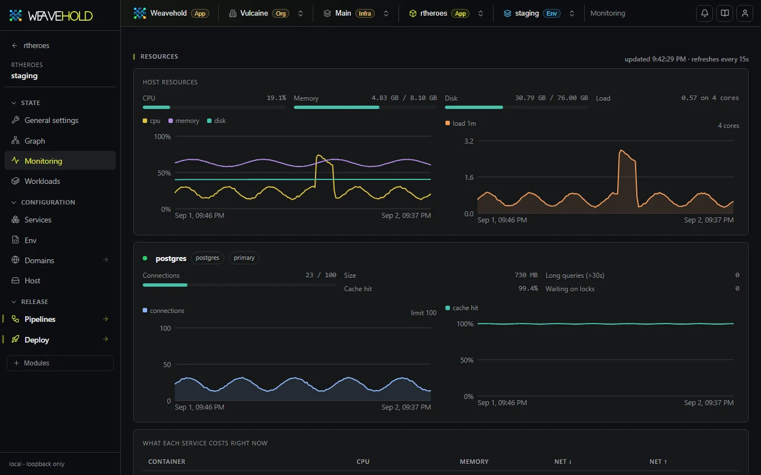
Task: Open the Env configuration page
Action: [60, 240]
